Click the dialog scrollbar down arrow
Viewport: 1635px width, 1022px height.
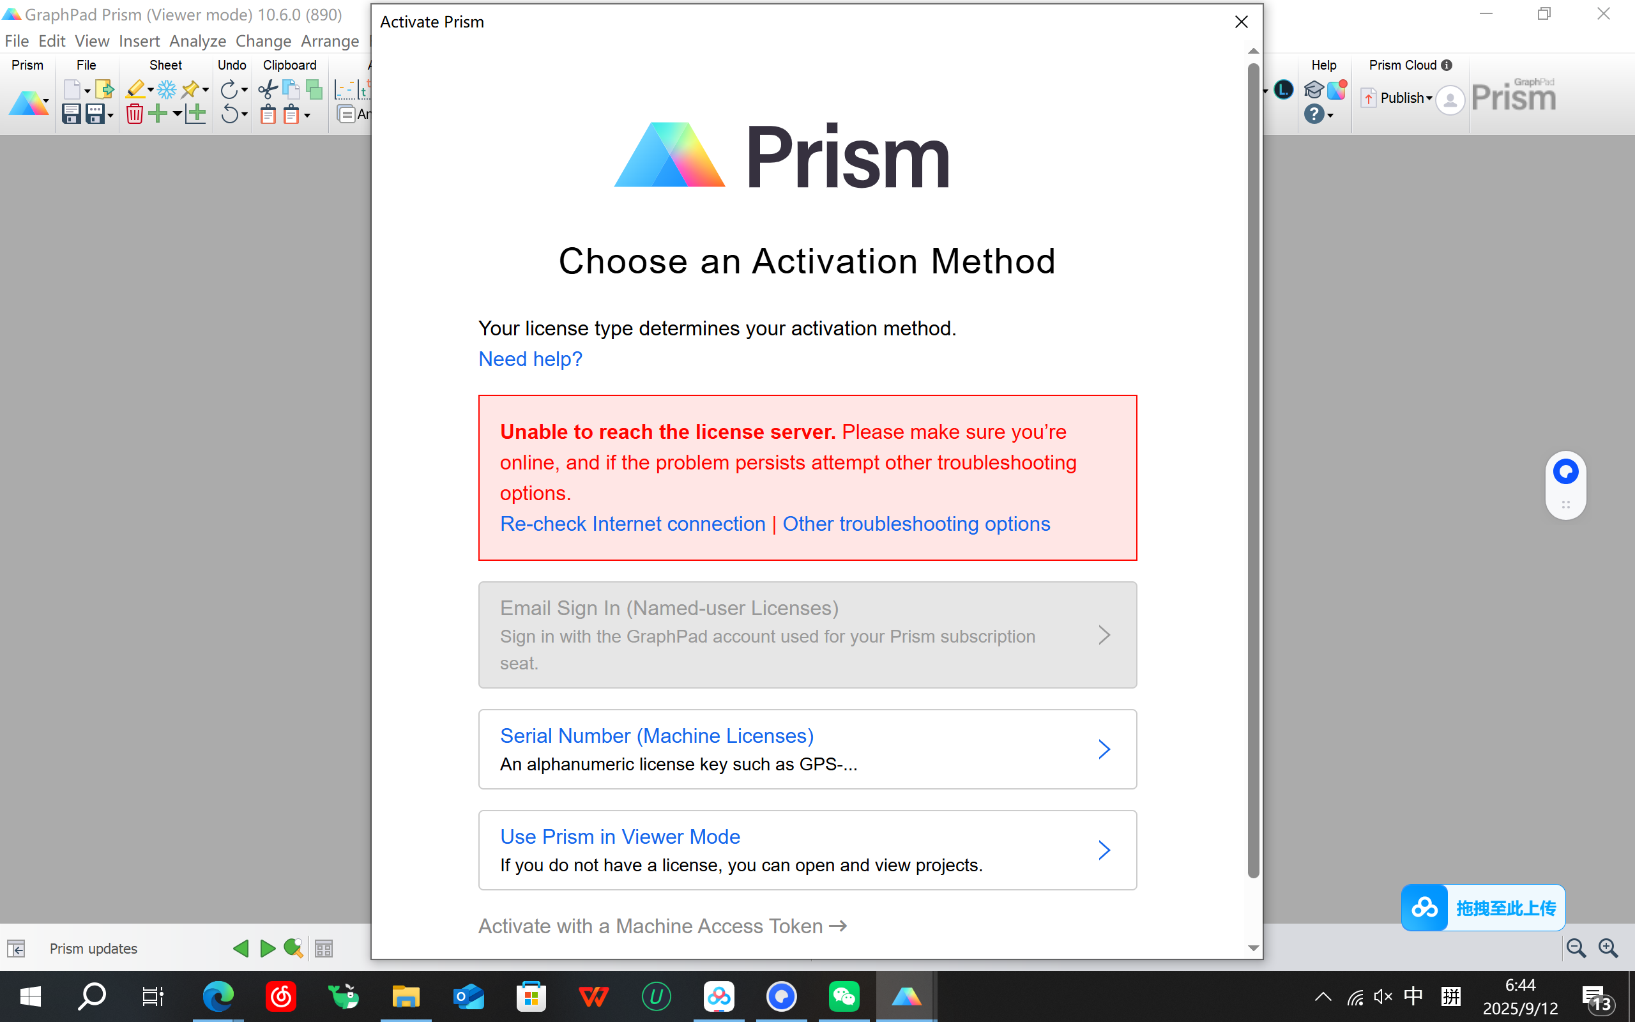pyautogui.click(x=1253, y=949)
